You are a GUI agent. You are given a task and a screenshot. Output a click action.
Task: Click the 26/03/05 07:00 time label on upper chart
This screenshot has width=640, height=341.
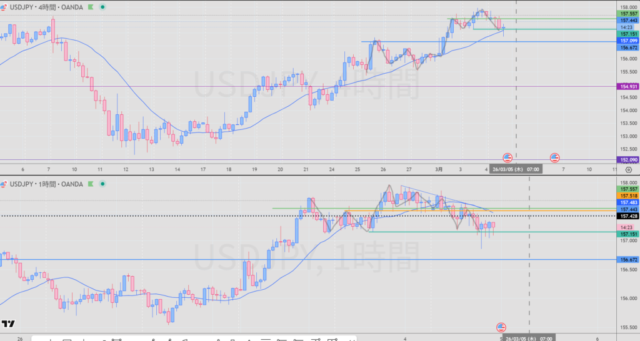click(516, 169)
